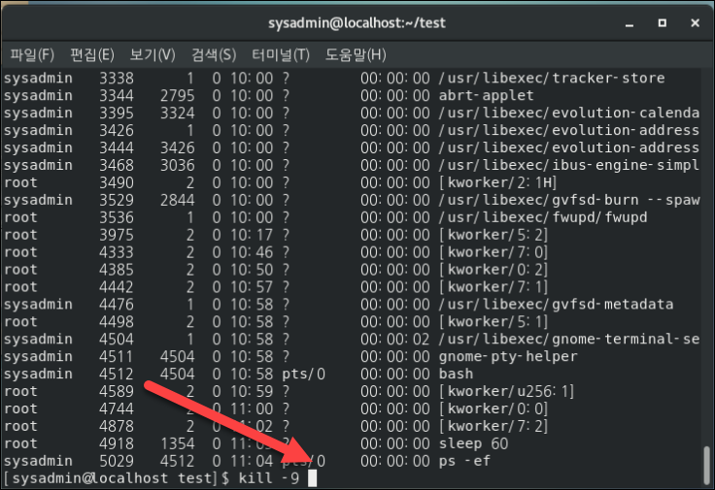
Task: Click parent PID 1354 in sleep row
Action: (x=178, y=443)
